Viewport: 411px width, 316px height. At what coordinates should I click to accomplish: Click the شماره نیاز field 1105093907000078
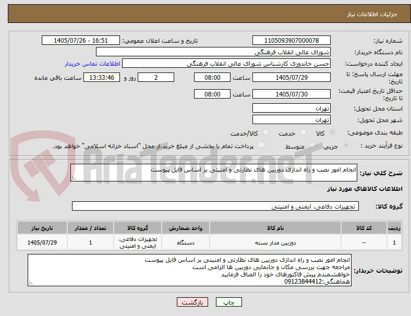pos(292,41)
